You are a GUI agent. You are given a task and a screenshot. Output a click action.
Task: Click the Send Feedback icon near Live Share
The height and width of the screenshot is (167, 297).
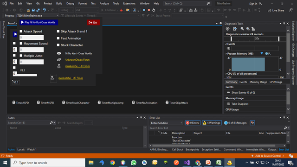291,10
